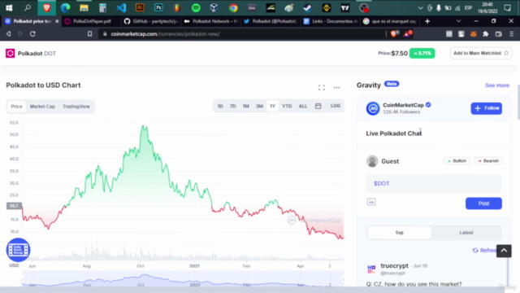
Task: Focus the $DOT chat input field
Action: (434, 183)
